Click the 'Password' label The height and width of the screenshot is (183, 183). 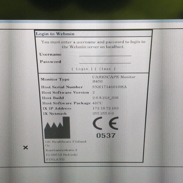[50, 62]
